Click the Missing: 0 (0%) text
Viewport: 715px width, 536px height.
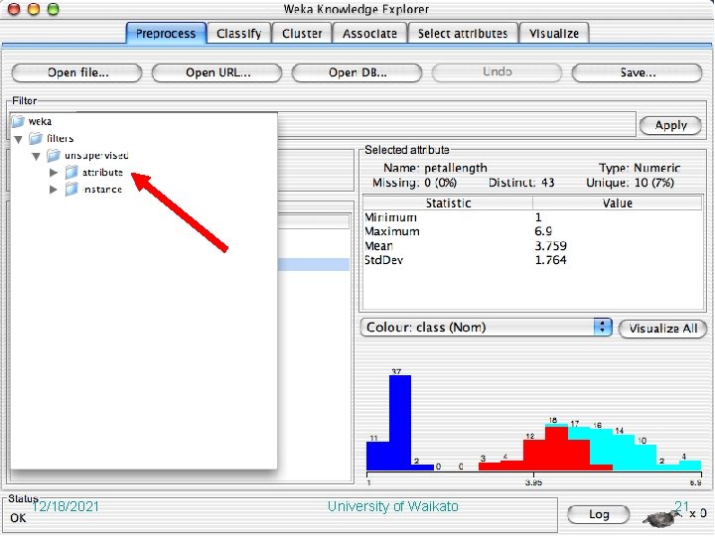coord(414,183)
